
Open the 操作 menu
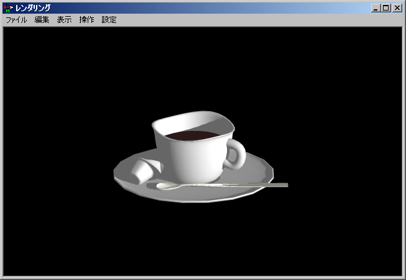pyautogui.click(x=87, y=20)
